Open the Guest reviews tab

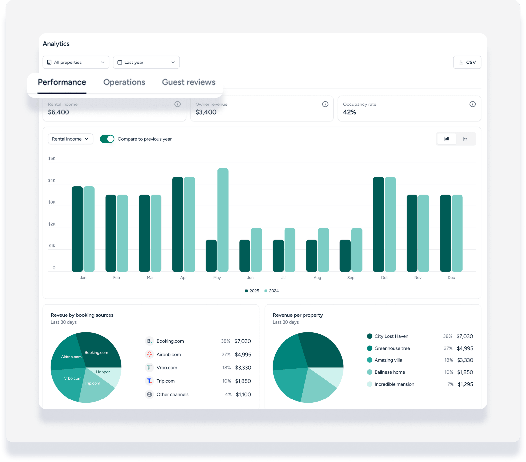pyautogui.click(x=189, y=82)
